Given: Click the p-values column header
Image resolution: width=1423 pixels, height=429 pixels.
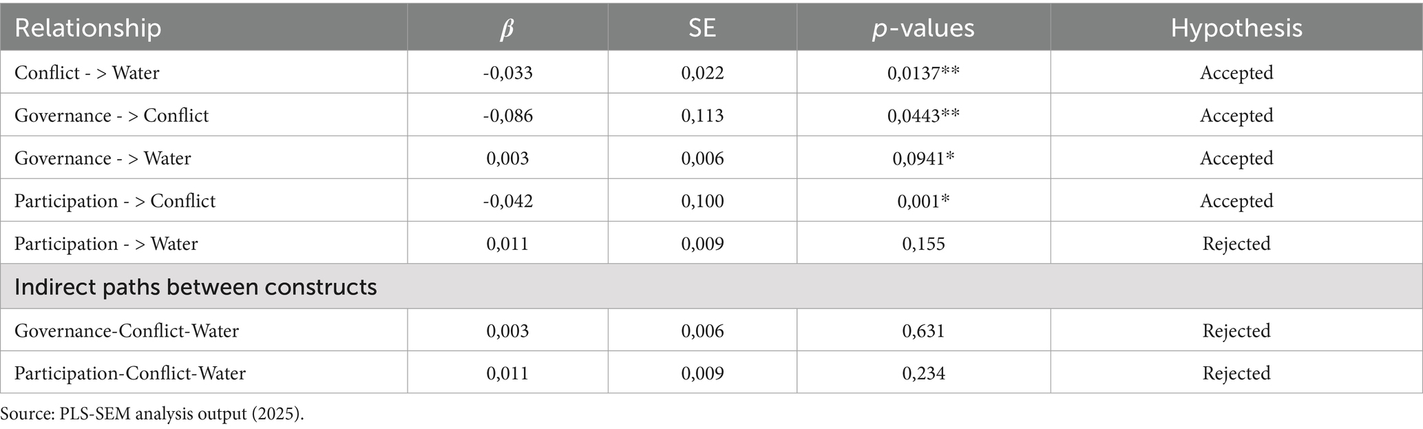Looking at the screenshot, I should [923, 28].
